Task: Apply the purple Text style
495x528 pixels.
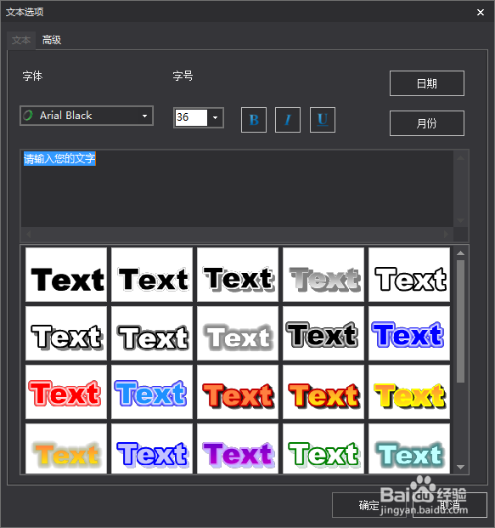Action: click(x=238, y=449)
